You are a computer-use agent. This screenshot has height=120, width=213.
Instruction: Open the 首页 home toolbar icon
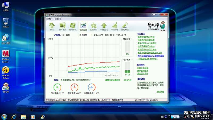52,26
